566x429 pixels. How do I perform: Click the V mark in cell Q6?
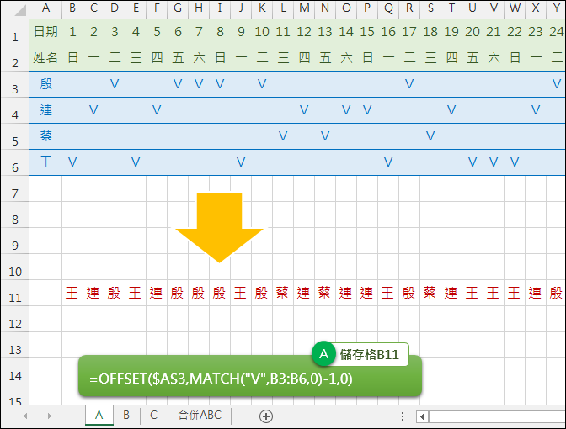click(x=388, y=162)
